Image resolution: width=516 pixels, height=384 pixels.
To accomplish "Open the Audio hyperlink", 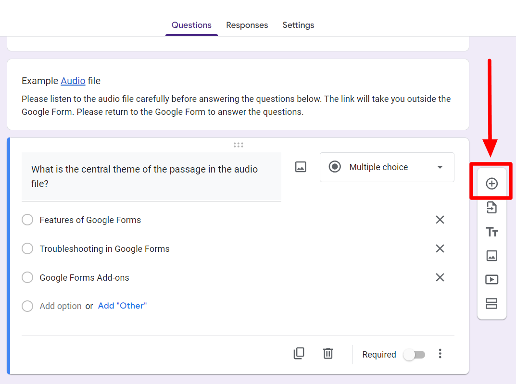I will [73, 80].
